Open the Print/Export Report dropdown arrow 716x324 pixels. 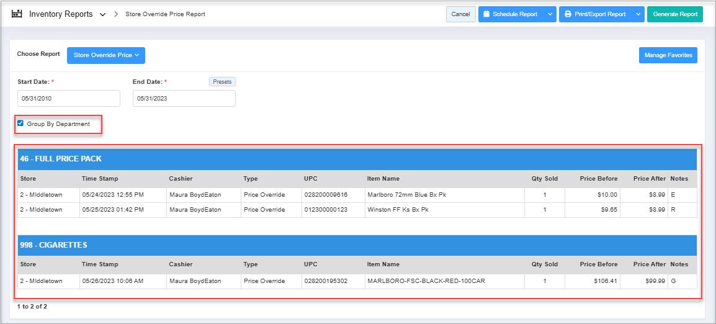pos(638,14)
